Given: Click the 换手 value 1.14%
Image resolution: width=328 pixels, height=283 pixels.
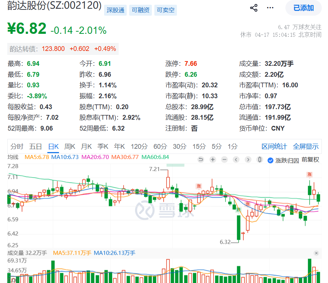Looking at the screenshot, I should pyautogui.click(x=107, y=85).
